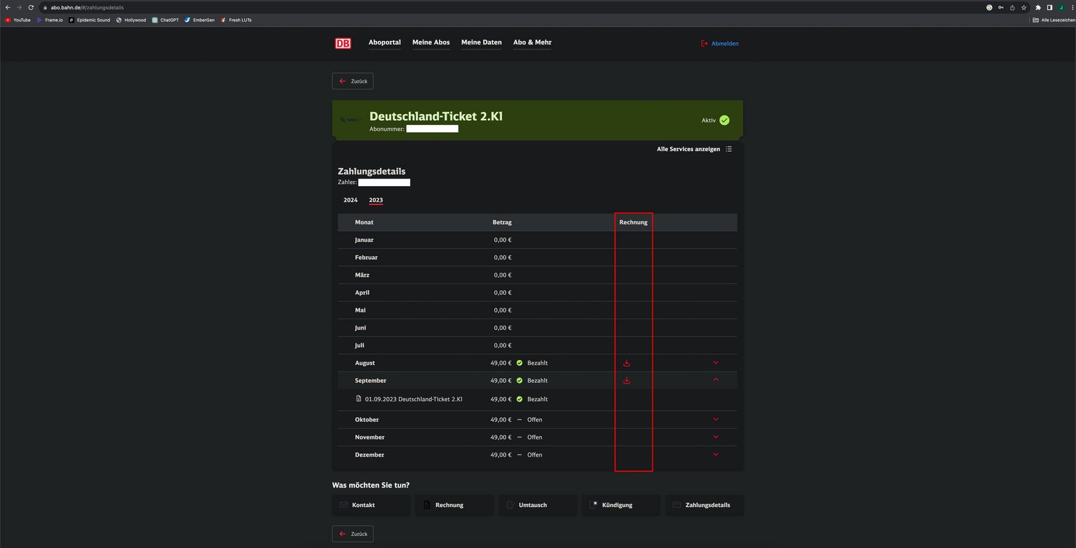Click the browser reload icon
Image resolution: width=1076 pixels, height=548 pixels.
31,7
